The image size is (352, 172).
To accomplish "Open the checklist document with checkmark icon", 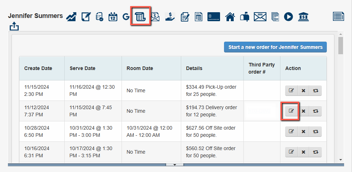I will coord(100,17).
